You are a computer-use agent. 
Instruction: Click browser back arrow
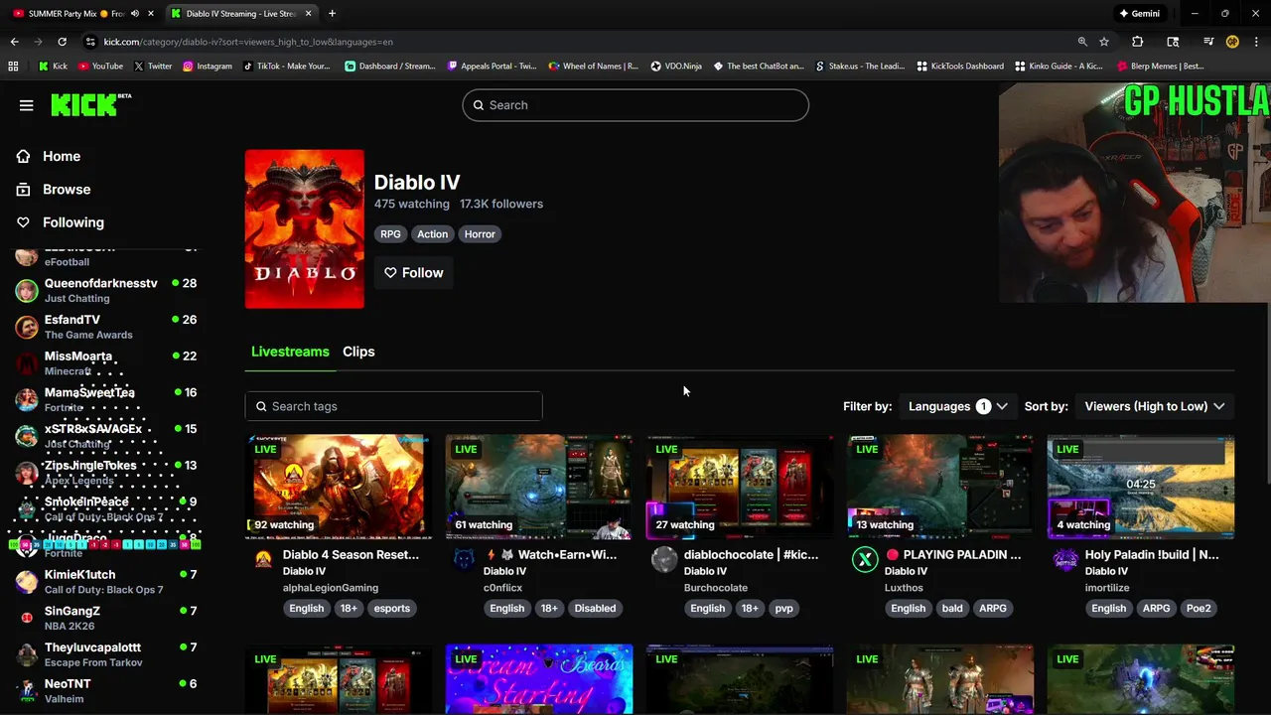(x=14, y=42)
